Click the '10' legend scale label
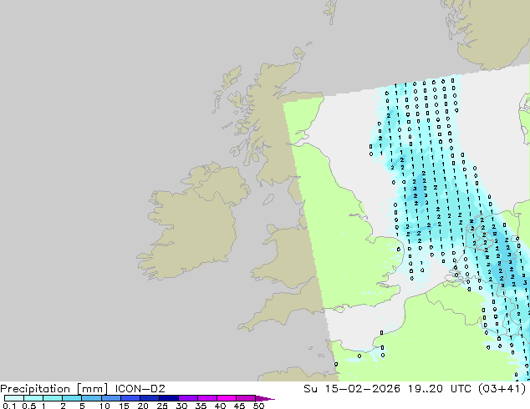The image size is (530, 409). 104,406
